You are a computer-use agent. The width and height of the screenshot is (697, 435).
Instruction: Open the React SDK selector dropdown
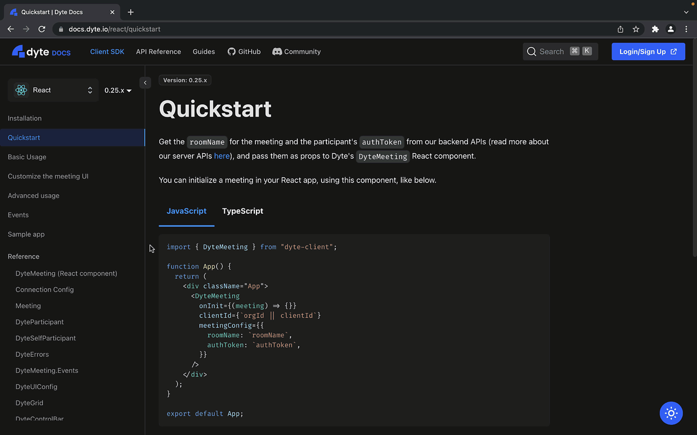click(53, 90)
